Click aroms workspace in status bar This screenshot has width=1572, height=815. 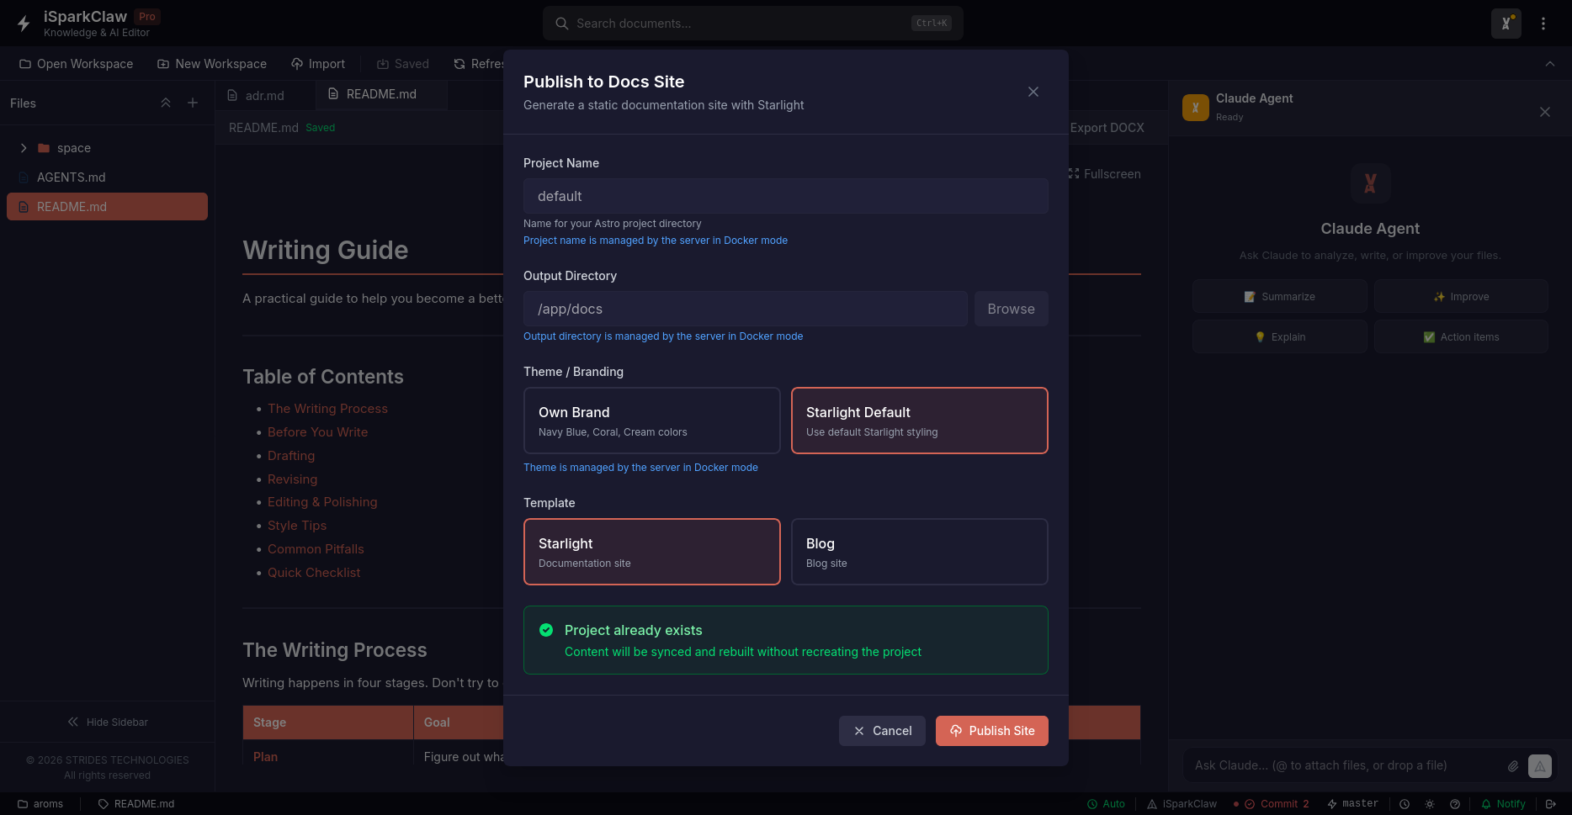click(40, 804)
